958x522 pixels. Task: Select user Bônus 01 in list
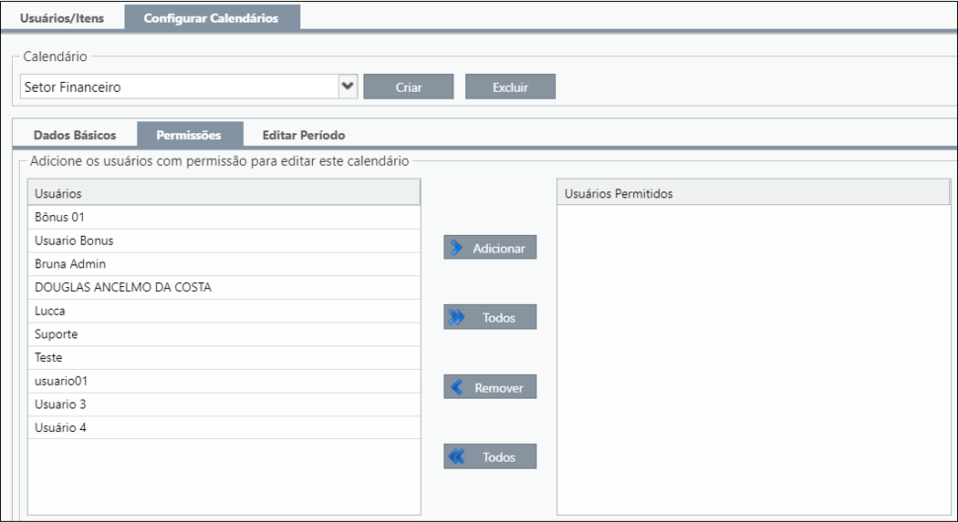pyautogui.click(x=224, y=217)
